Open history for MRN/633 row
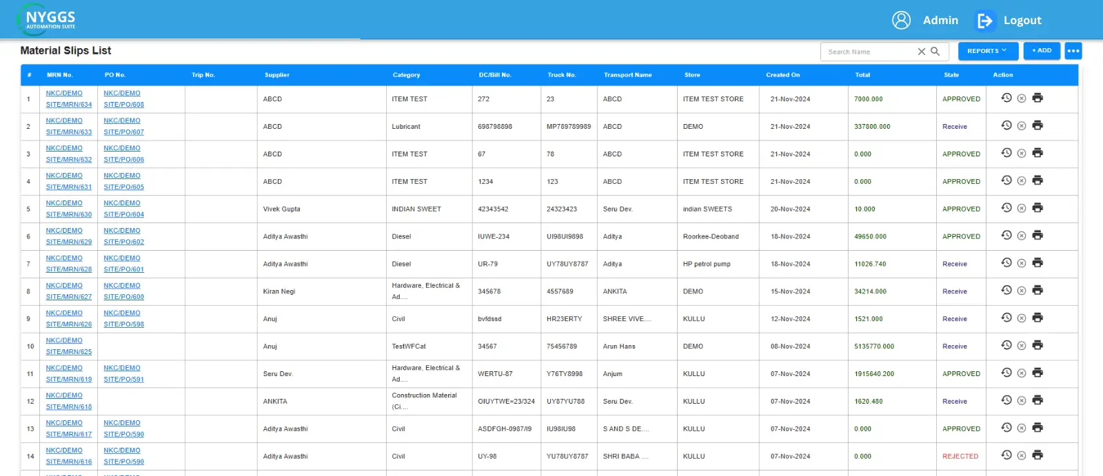The image size is (1103, 476). coord(1006,125)
